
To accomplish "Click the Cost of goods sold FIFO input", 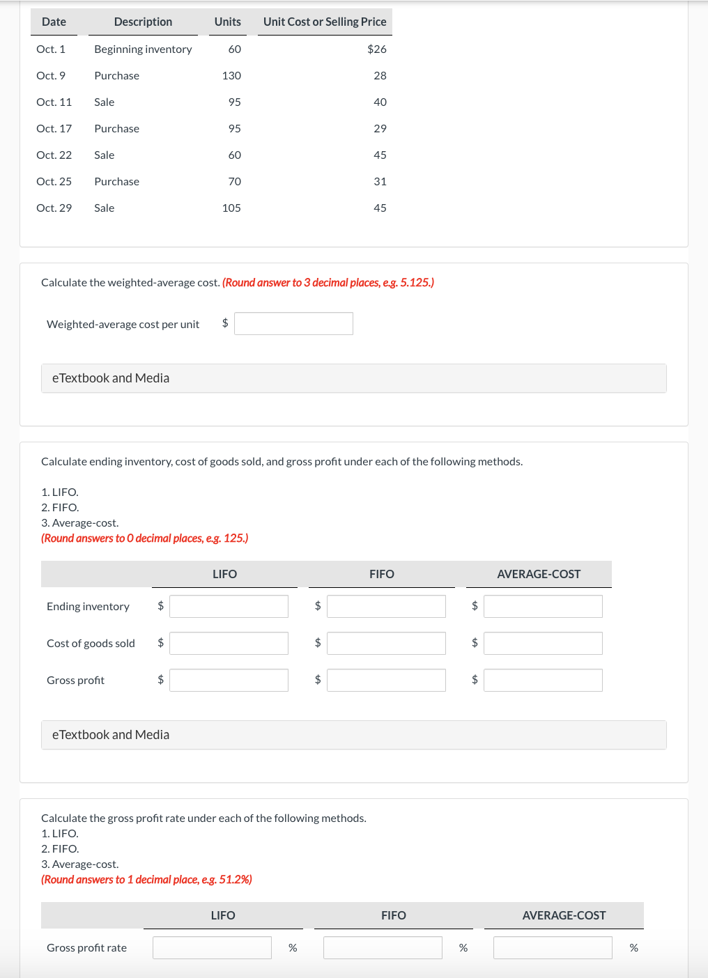I will (386, 642).
